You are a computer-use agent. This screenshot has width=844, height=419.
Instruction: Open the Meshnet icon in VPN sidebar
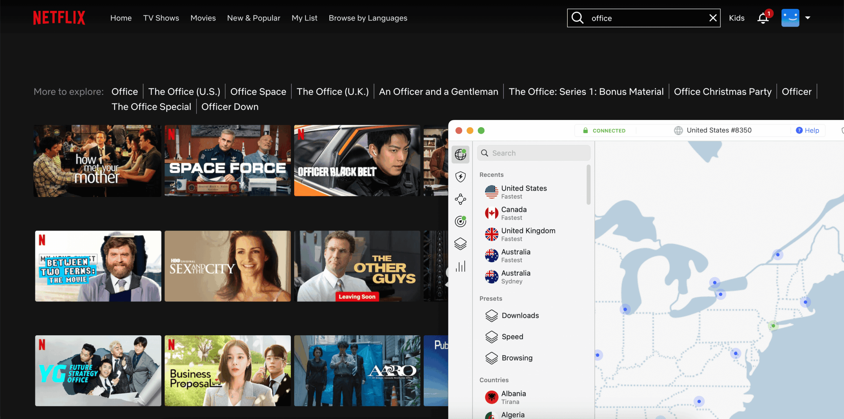pyautogui.click(x=461, y=199)
